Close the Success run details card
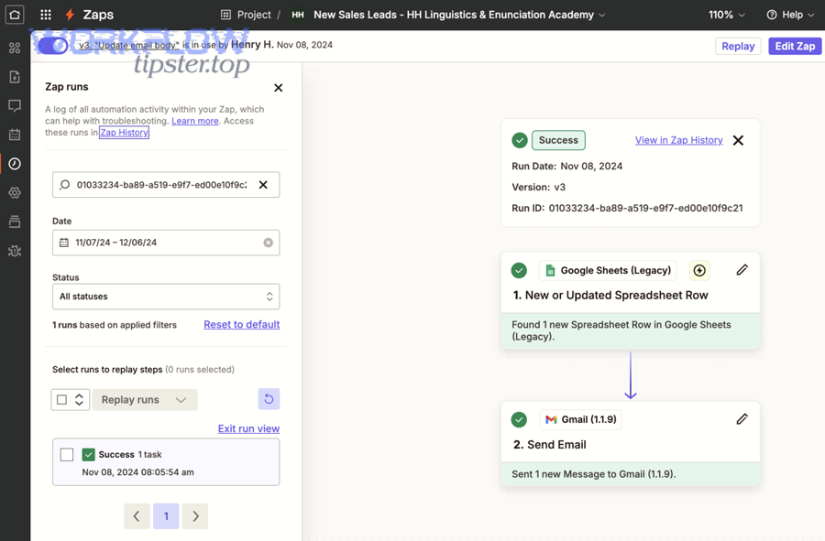The width and height of the screenshot is (825, 541). click(738, 140)
